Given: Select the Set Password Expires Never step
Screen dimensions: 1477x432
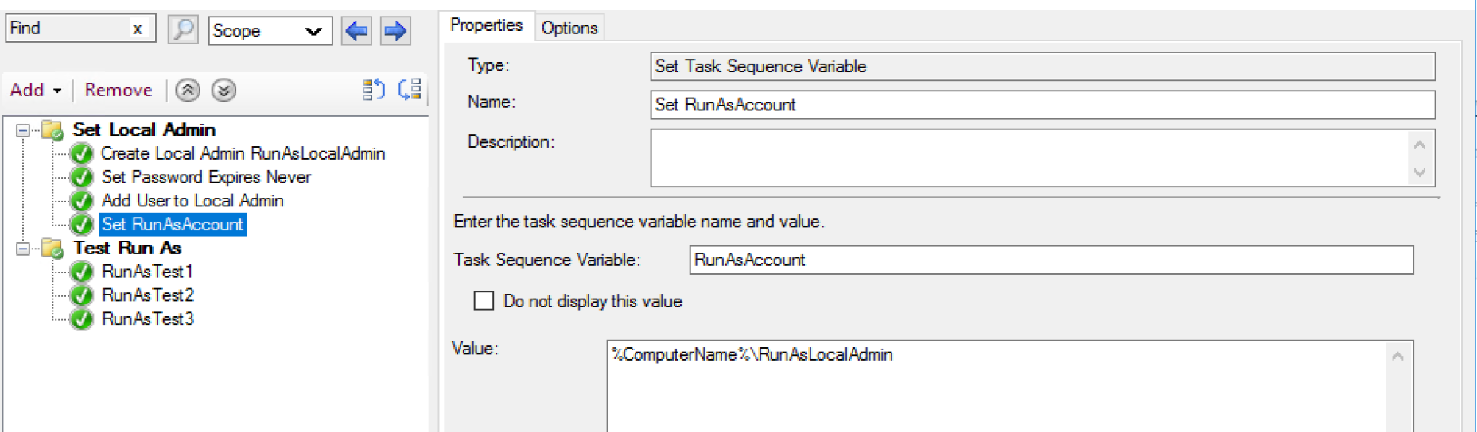Looking at the screenshot, I should pos(206,177).
